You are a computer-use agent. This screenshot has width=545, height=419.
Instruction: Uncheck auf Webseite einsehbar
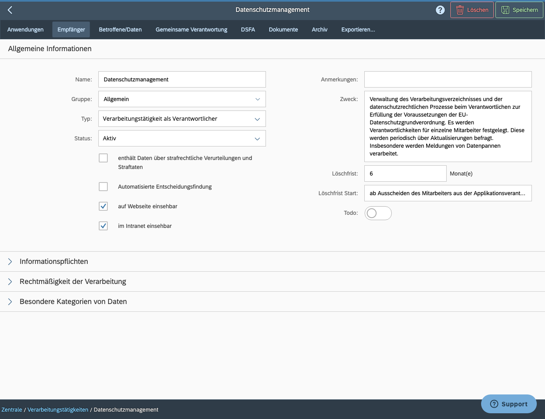coord(103,206)
